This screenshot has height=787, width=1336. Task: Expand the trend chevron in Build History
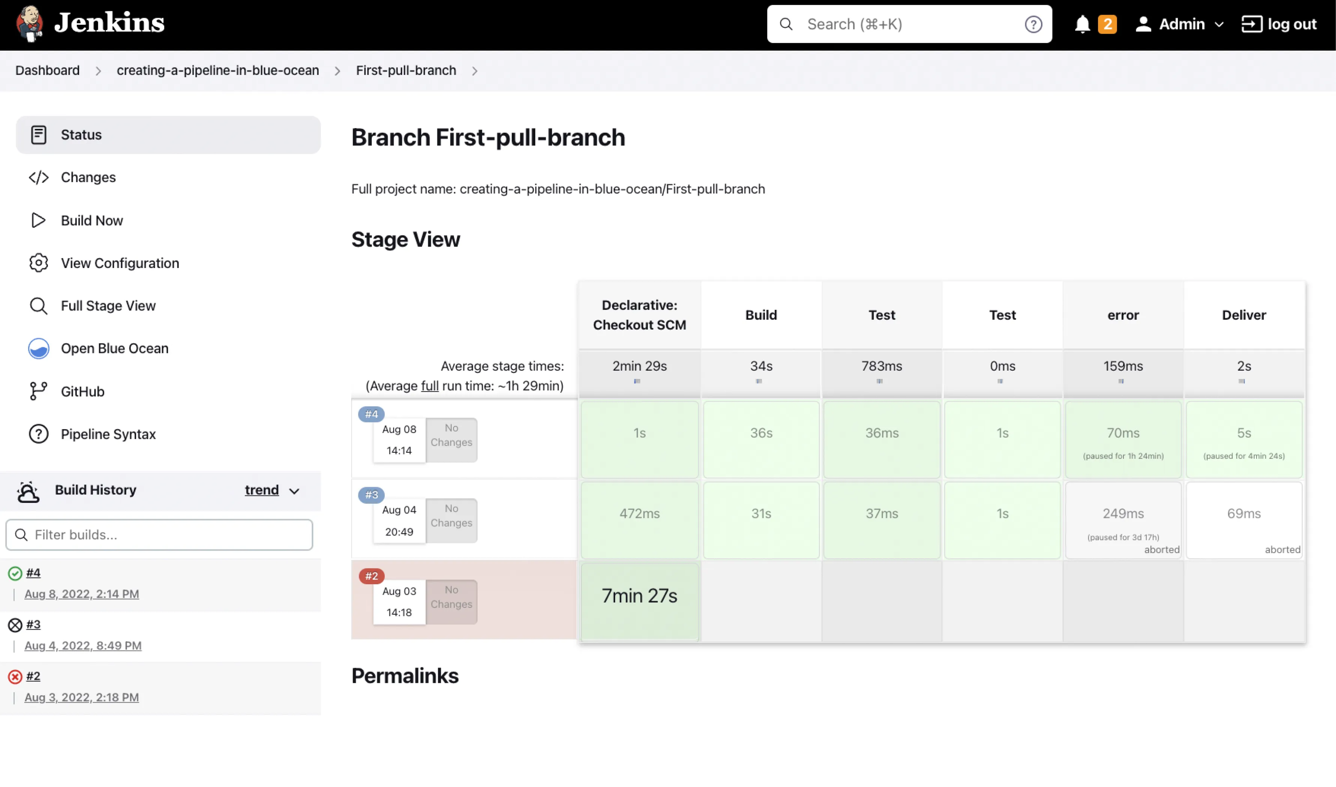(294, 491)
